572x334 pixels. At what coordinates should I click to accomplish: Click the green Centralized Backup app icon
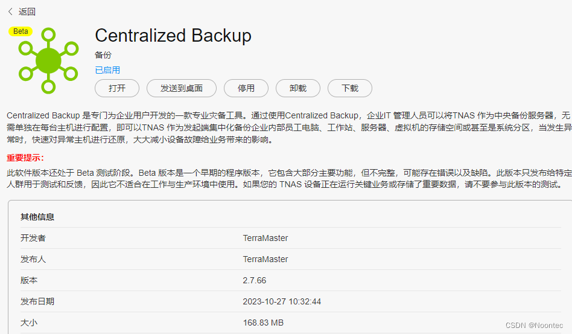coord(48,60)
